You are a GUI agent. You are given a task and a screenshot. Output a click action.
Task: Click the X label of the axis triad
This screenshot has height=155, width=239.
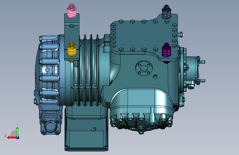tap(6, 136)
